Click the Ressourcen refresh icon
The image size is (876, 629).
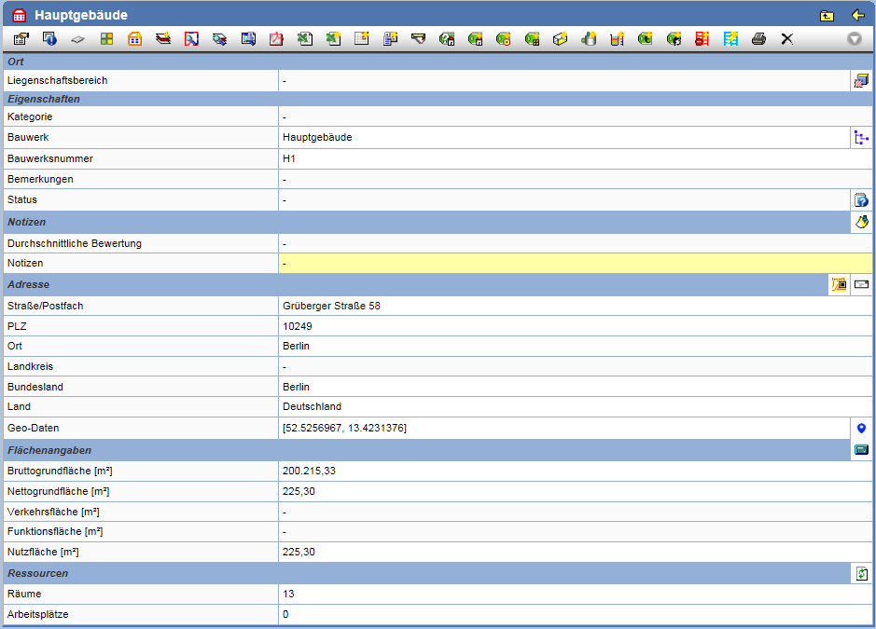[861, 573]
